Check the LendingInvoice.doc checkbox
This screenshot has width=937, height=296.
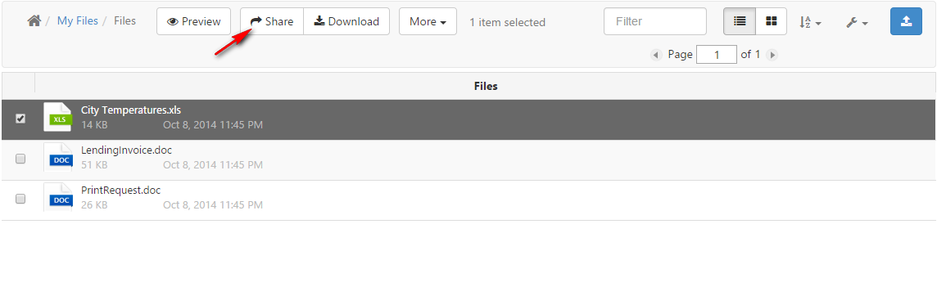point(20,159)
